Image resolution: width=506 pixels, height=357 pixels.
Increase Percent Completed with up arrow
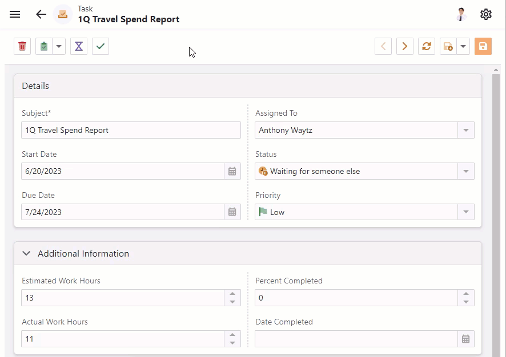[466, 294]
